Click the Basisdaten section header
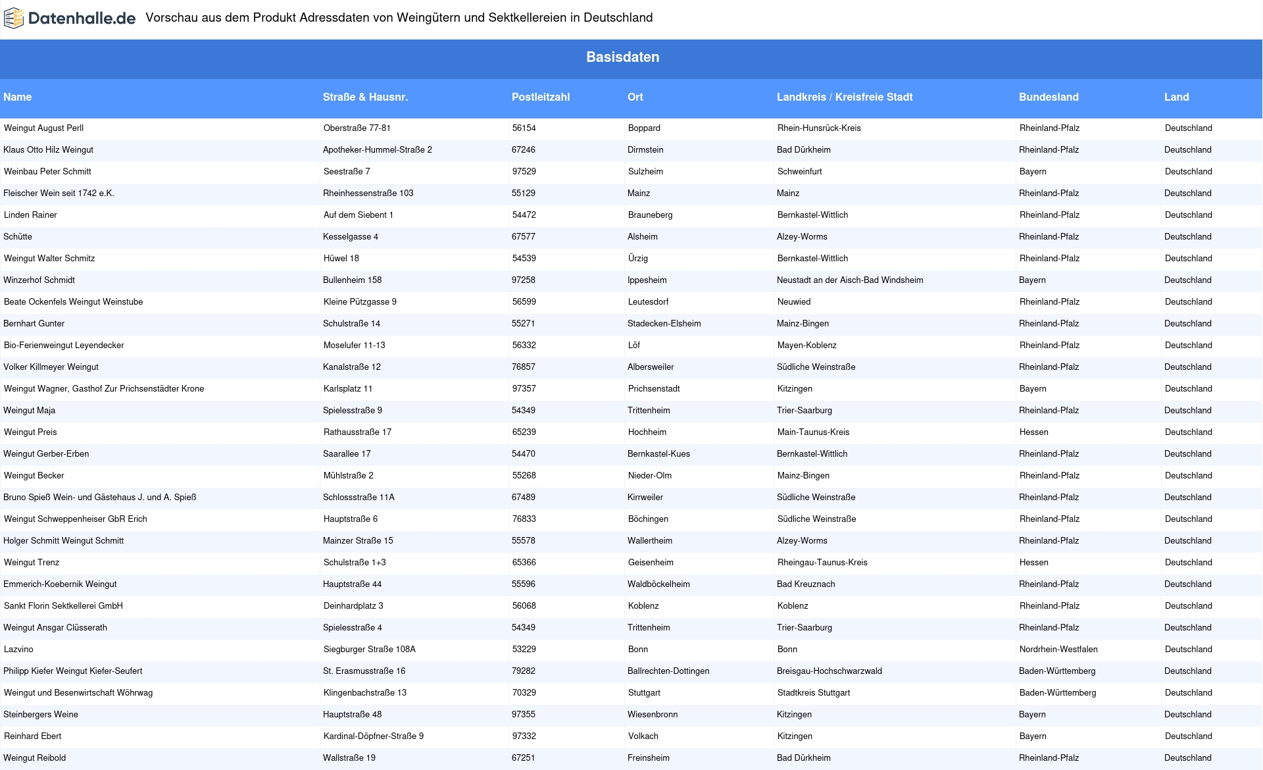1263x770 pixels. 622,57
